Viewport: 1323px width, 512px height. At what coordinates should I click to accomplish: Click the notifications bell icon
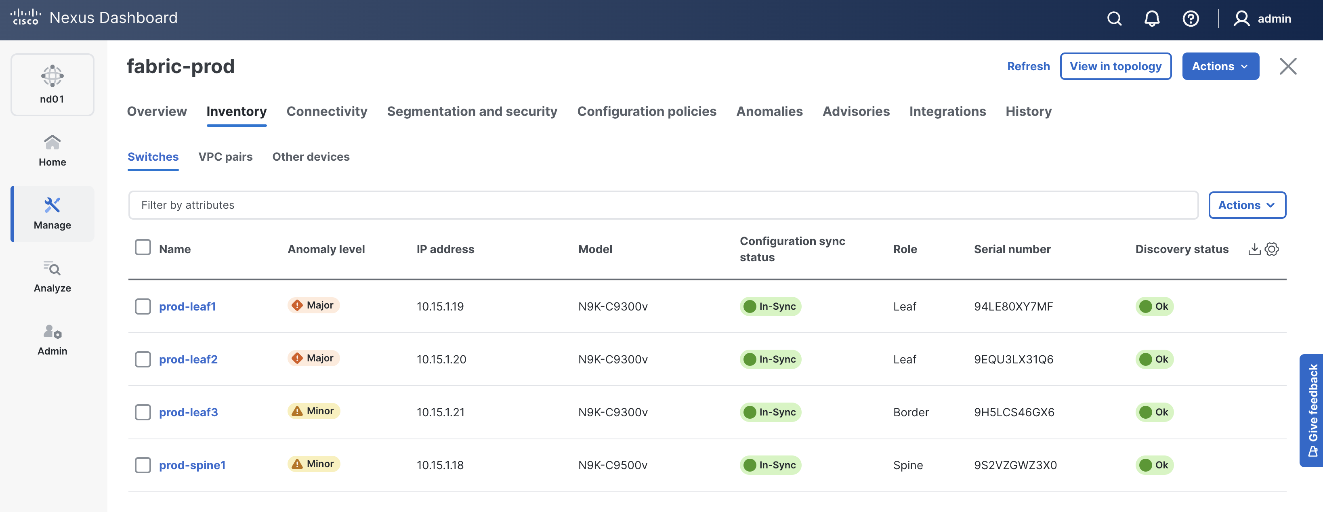click(1152, 19)
